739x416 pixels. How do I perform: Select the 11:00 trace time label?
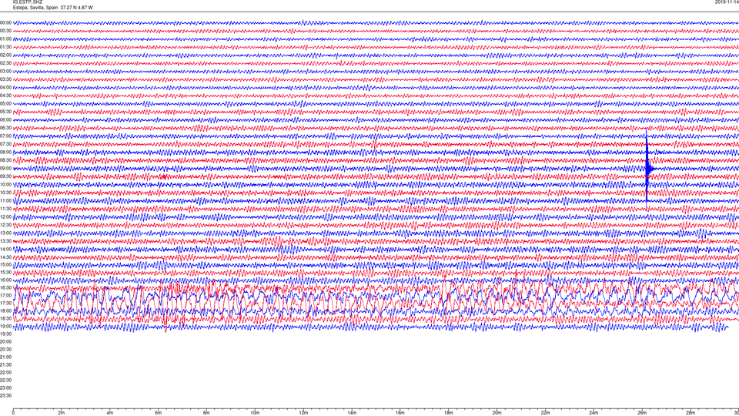5,200
